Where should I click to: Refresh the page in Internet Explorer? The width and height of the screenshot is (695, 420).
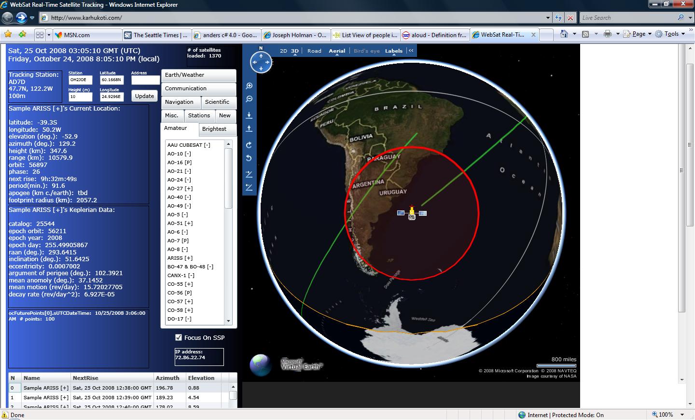(x=558, y=18)
